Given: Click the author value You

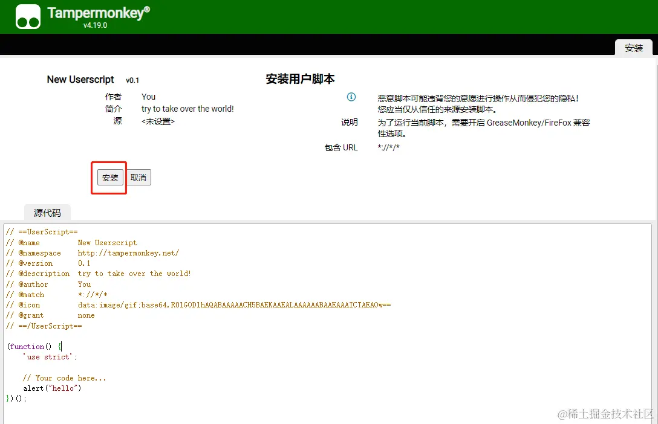Looking at the screenshot, I should pos(149,97).
